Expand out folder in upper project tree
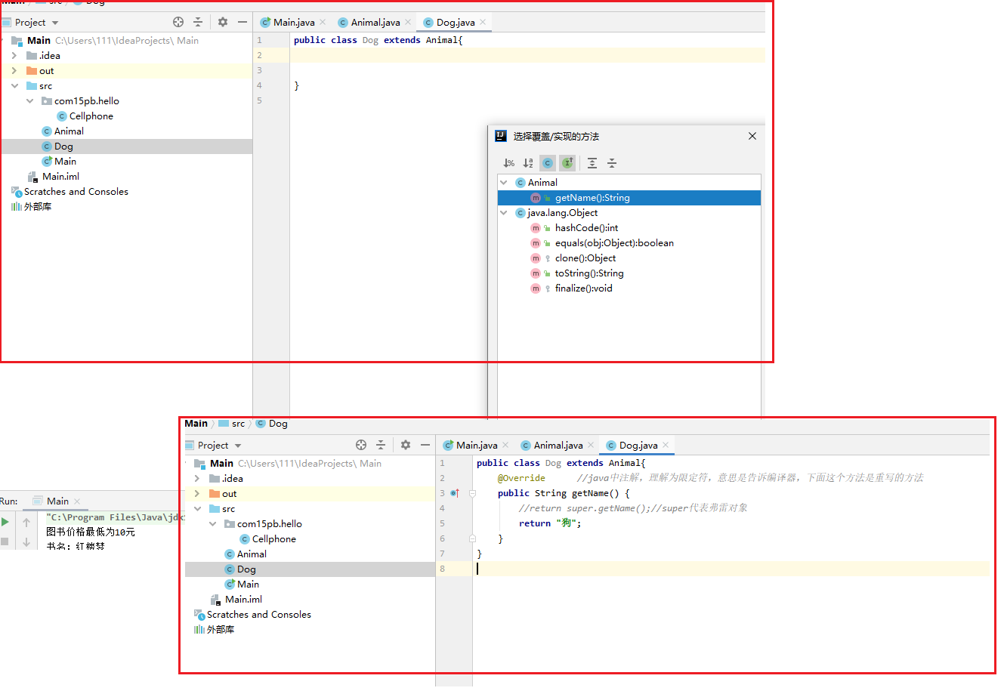Viewport: 1004px width, 691px height. [x=14, y=70]
